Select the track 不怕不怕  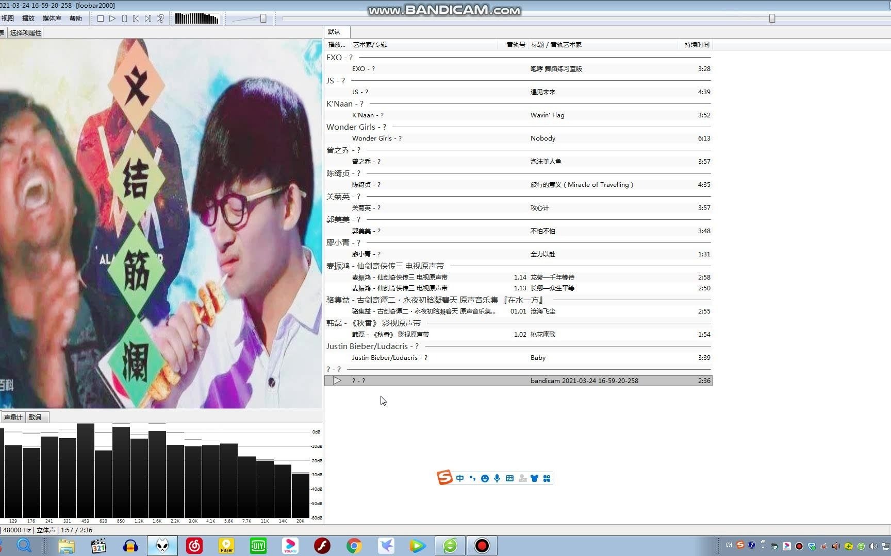518,231
